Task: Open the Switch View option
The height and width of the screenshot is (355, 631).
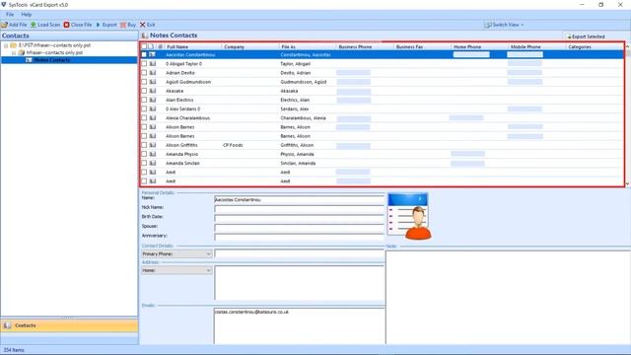Action: coord(504,25)
